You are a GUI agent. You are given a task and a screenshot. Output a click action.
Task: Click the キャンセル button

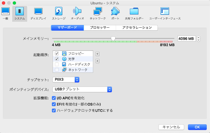[171, 127]
